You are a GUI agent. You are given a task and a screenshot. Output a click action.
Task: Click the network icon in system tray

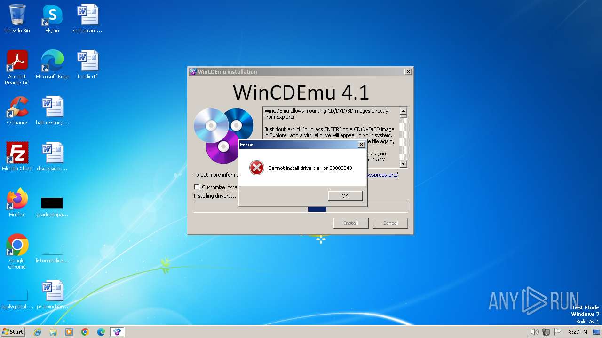(x=546, y=332)
